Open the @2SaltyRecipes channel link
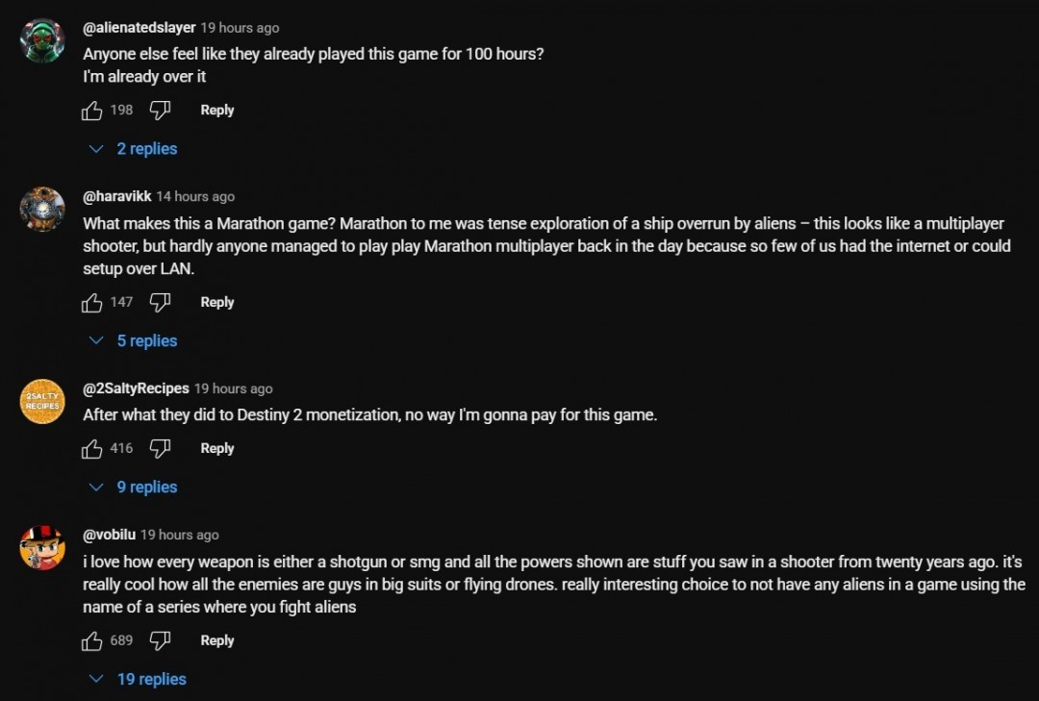1039x701 pixels. pos(136,388)
